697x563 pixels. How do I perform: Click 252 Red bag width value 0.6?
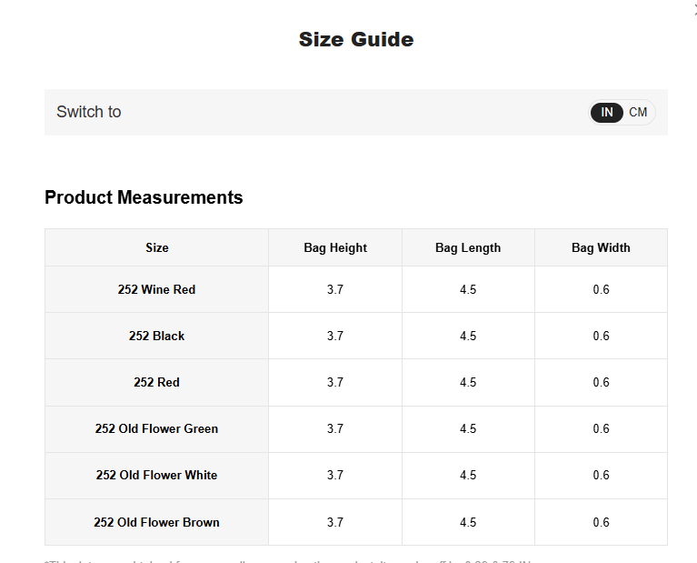(x=601, y=382)
